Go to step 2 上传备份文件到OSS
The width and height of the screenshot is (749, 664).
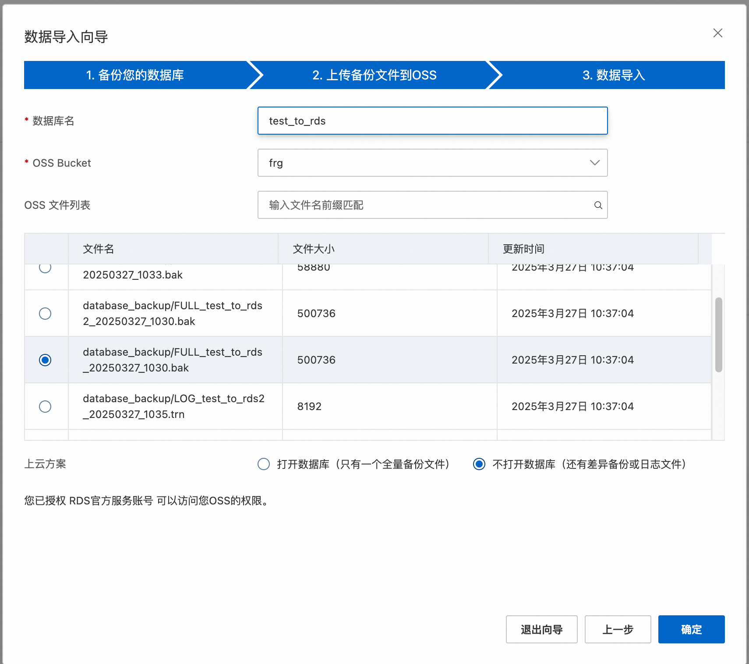(374, 75)
